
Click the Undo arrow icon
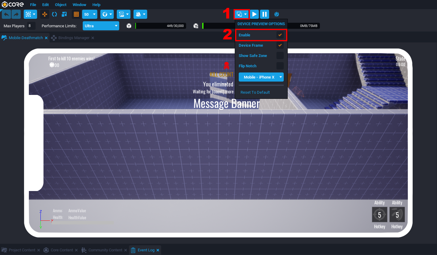[x=6, y=14]
